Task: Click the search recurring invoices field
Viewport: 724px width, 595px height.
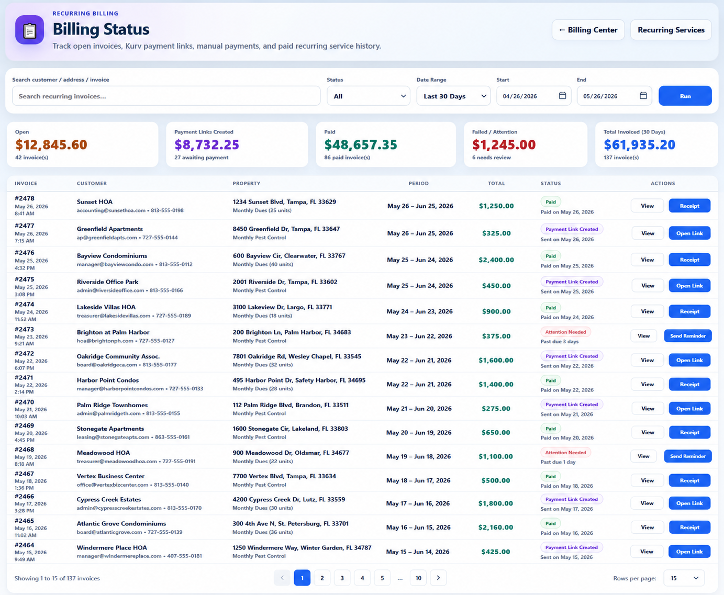Action: click(166, 96)
